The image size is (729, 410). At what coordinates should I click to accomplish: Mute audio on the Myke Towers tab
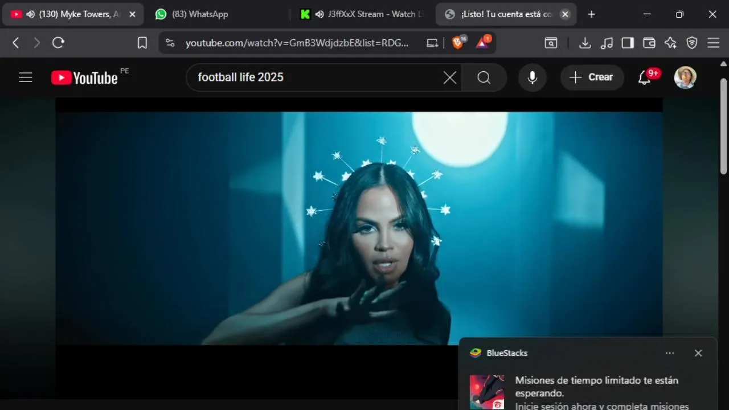(30, 14)
